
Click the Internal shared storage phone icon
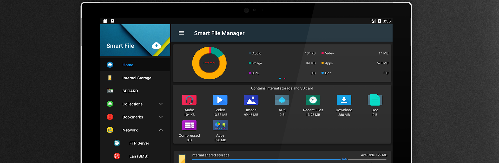tap(182, 159)
